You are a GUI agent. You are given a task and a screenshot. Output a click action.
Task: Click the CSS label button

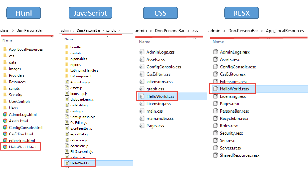[x=160, y=13]
